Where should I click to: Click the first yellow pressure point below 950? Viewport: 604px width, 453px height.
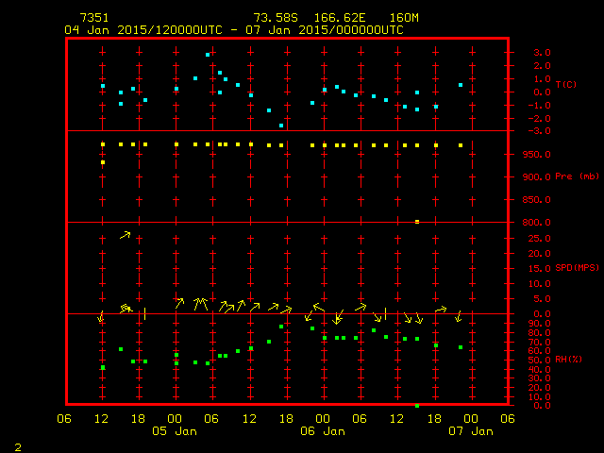103,162
